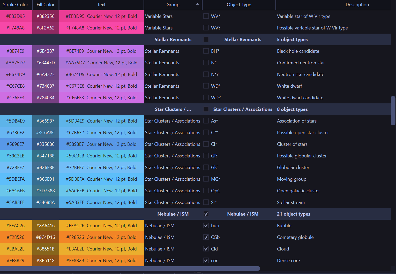Select the "Stellar stream" description cell
Viewport: 396px width, 274px height.
click(x=291, y=202)
